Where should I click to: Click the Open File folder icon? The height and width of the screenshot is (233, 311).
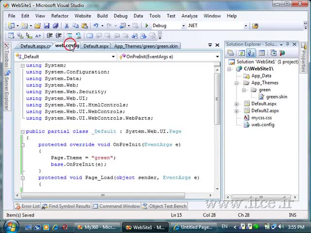tap(38, 26)
